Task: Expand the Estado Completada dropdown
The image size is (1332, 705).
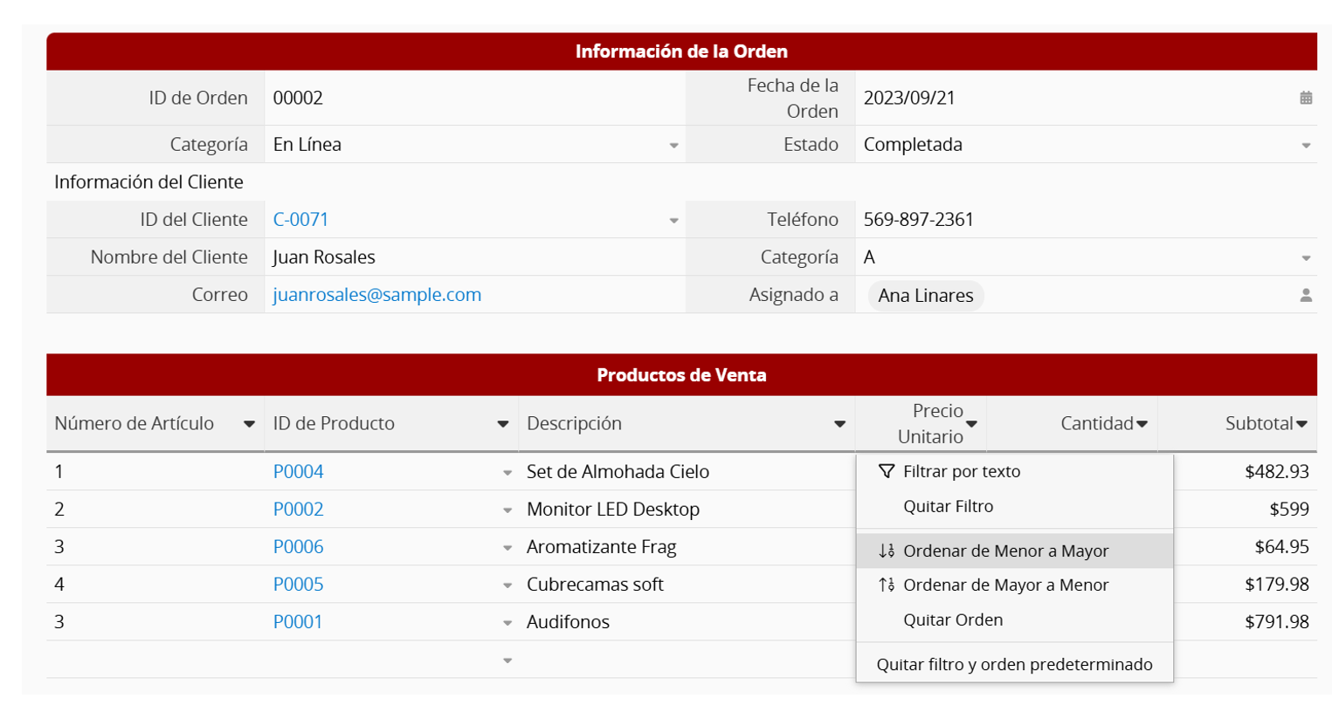Action: pyautogui.click(x=1305, y=146)
